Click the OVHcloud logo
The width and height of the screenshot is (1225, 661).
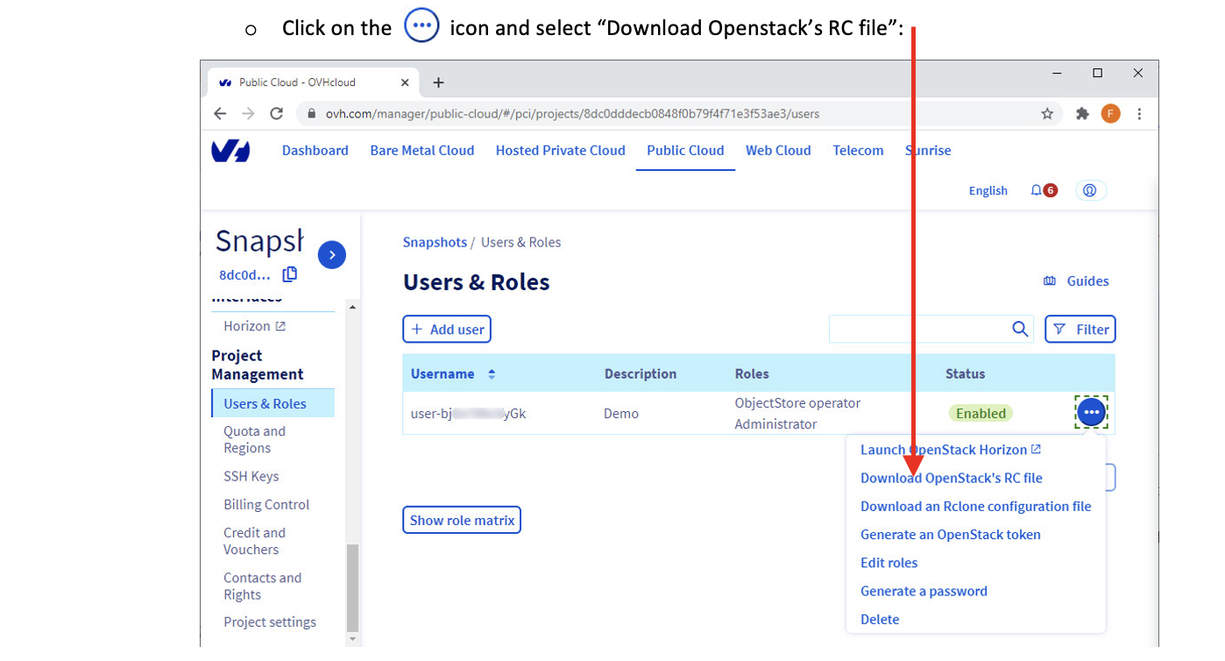[230, 151]
